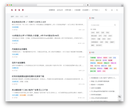Toggle the dark mode moon icon
Viewport: 129px width, 109px height.
pos(106,10)
